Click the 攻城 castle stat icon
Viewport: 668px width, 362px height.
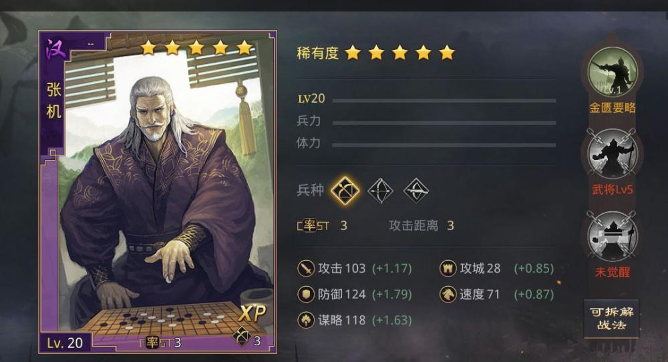(448, 269)
